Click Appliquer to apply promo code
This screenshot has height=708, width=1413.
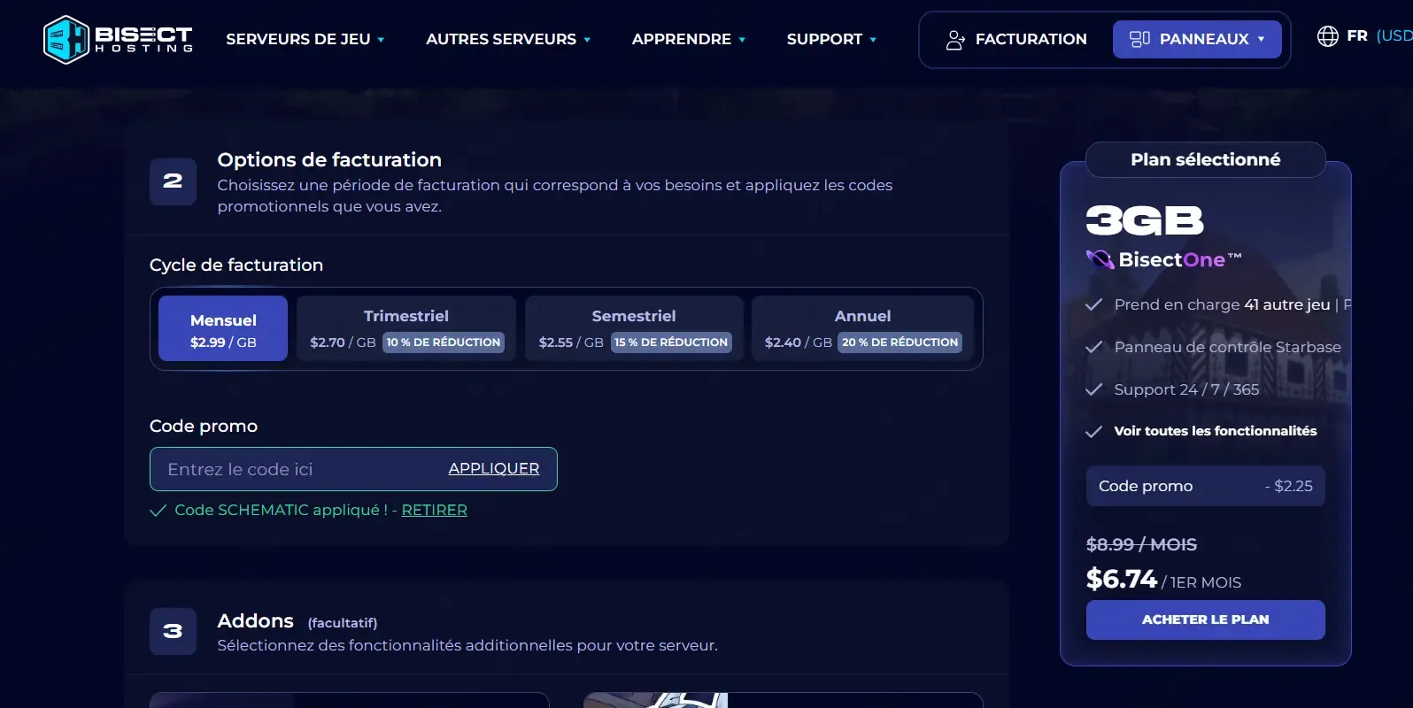pyautogui.click(x=494, y=469)
